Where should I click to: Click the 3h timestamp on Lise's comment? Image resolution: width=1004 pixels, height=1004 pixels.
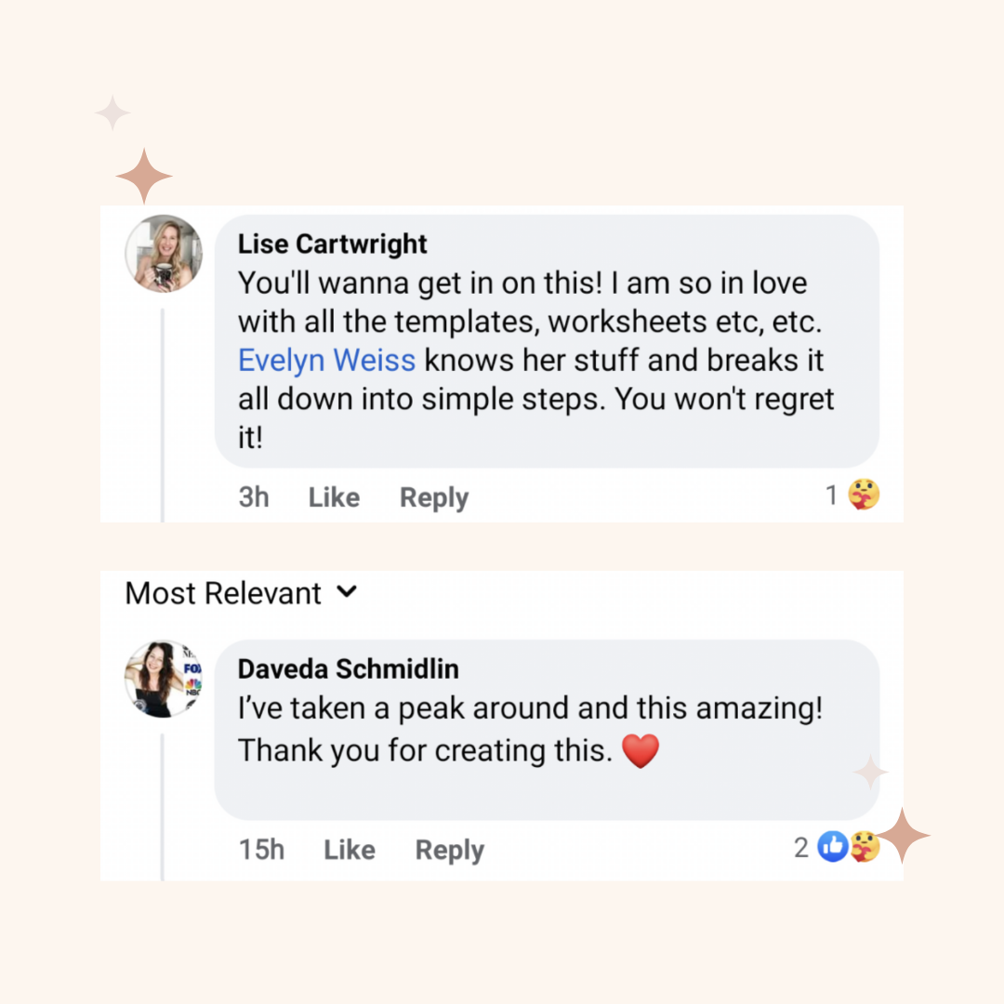click(x=254, y=497)
